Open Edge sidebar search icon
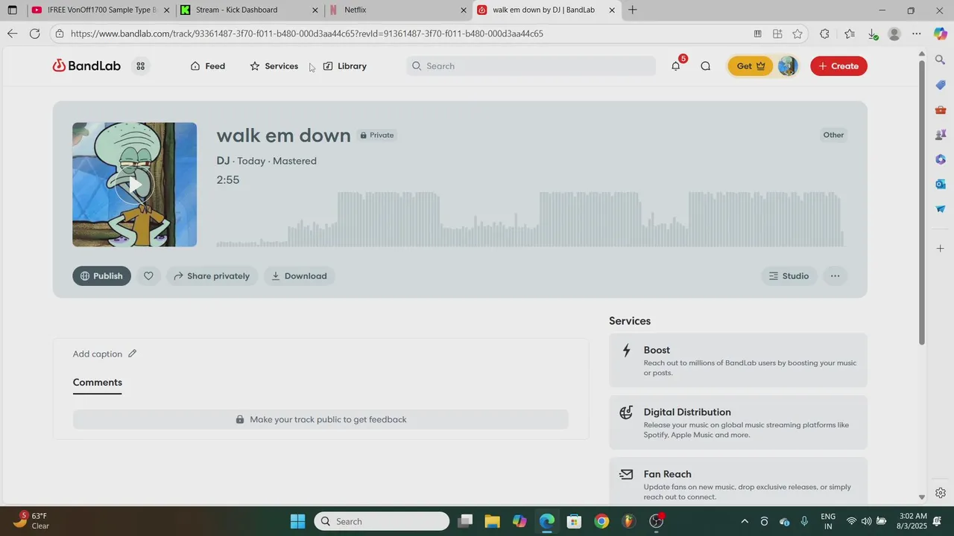The width and height of the screenshot is (954, 536). point(941,60)
